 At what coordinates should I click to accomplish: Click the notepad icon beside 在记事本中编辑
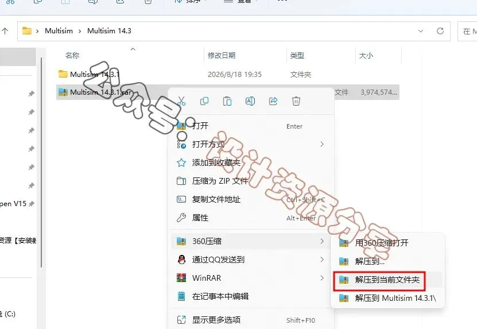click(181, 296)
